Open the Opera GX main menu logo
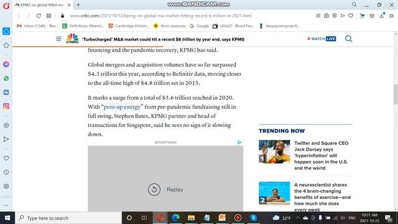Screen dimensions: 398x224 (x=6, y=6)
